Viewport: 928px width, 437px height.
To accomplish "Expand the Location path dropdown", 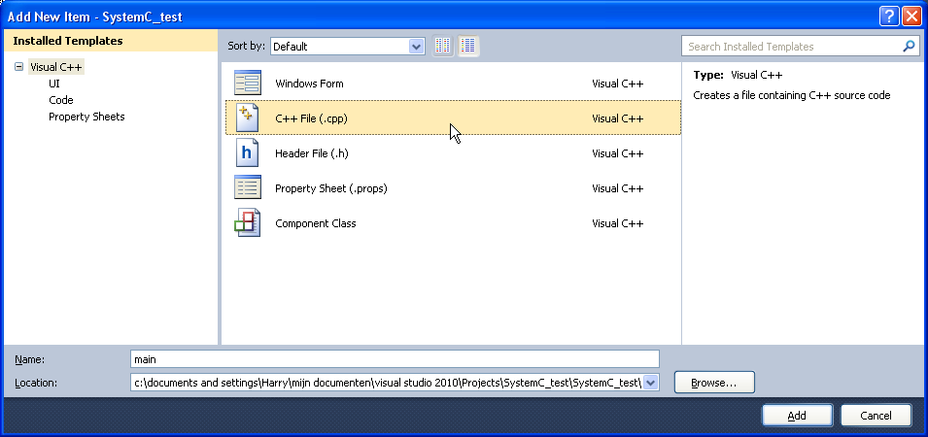I will [650, 383].
